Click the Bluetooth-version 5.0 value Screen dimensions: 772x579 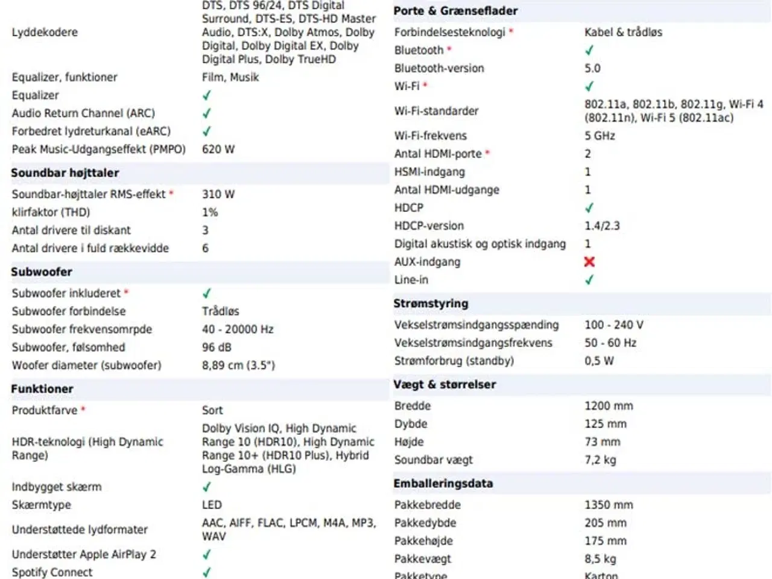(592, 68)
